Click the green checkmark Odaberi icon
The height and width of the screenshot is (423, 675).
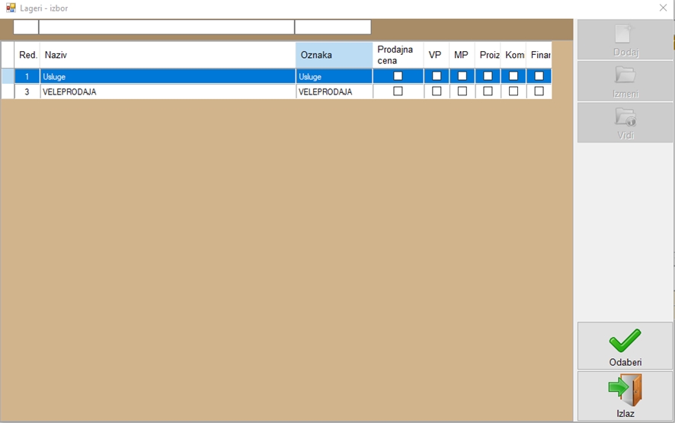tap(625, 341)
